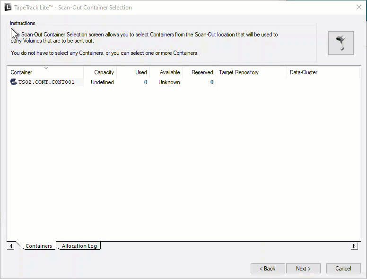Click the Available column header

pyautogui.click(x=166, y=72)
